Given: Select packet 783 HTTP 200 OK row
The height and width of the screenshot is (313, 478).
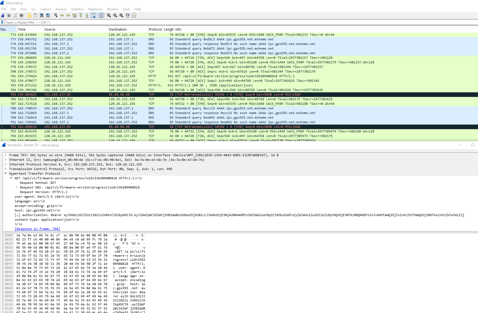Looking at the screenshot, I should pyautogui.click(x=239, y=85).
